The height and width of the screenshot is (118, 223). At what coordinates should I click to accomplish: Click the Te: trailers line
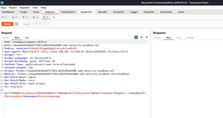click(13, 87)
